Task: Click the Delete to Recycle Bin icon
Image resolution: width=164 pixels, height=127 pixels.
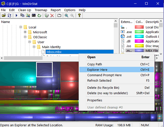Action: coord(46,16)
